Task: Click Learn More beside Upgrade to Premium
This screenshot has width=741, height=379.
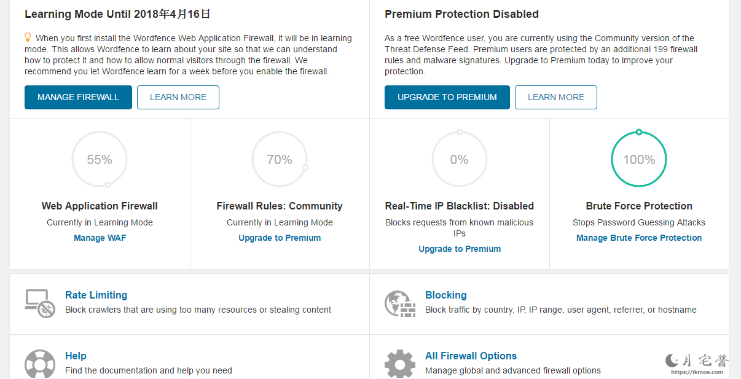Action: [x=556, y=97]
